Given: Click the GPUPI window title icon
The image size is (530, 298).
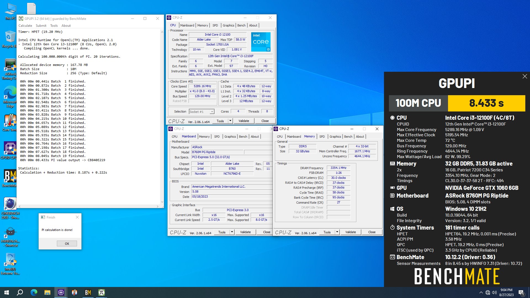Looking at the screenshot, I should [21, 18].
